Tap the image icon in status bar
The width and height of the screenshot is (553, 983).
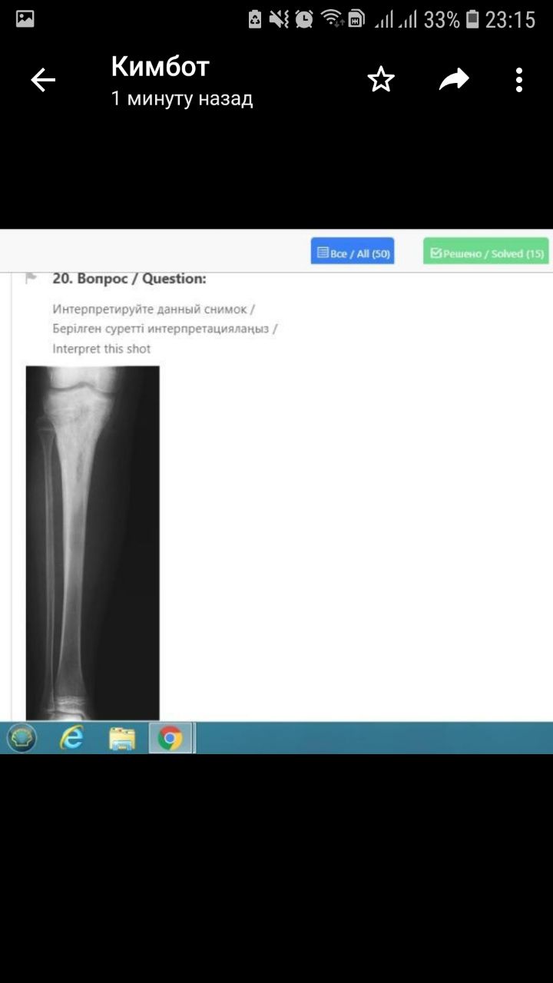click(x=25, y=19)
